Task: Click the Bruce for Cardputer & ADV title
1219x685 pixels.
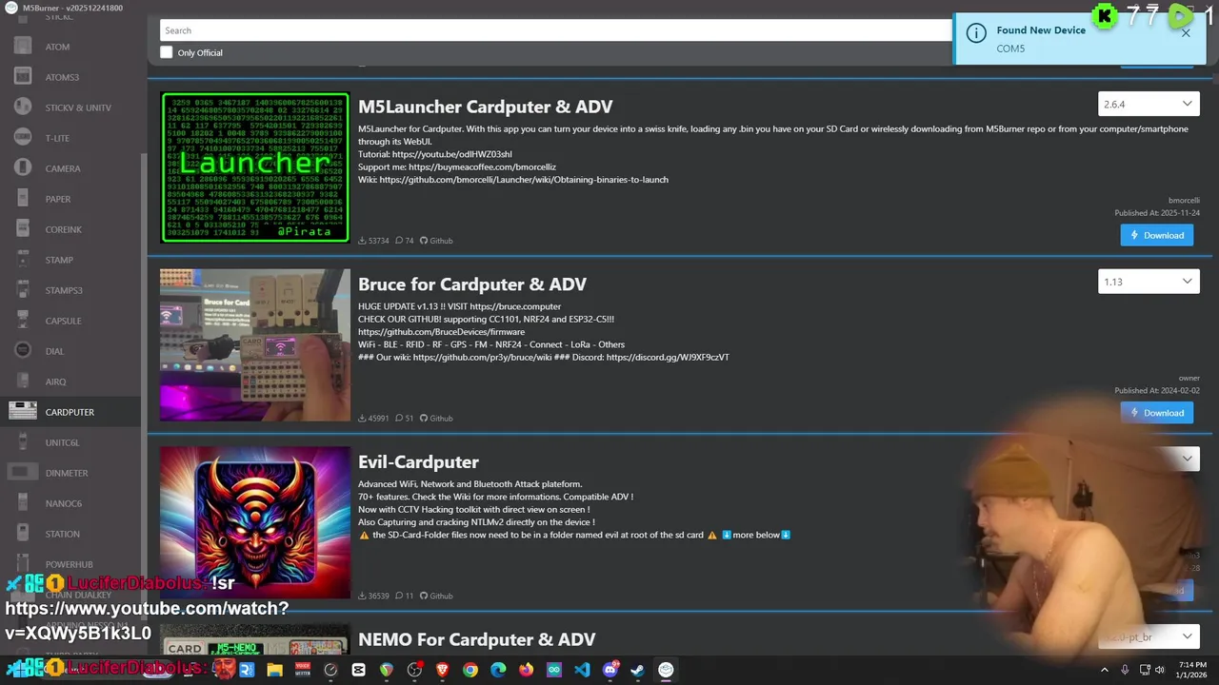Action: [472, 284]
